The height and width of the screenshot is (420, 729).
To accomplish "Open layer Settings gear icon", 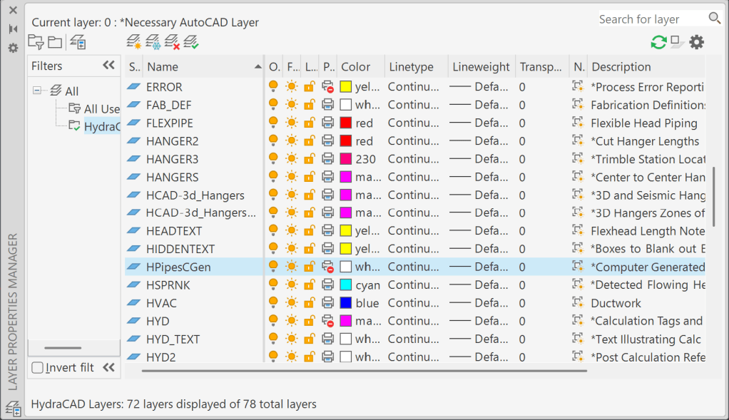I will [696, 42].
